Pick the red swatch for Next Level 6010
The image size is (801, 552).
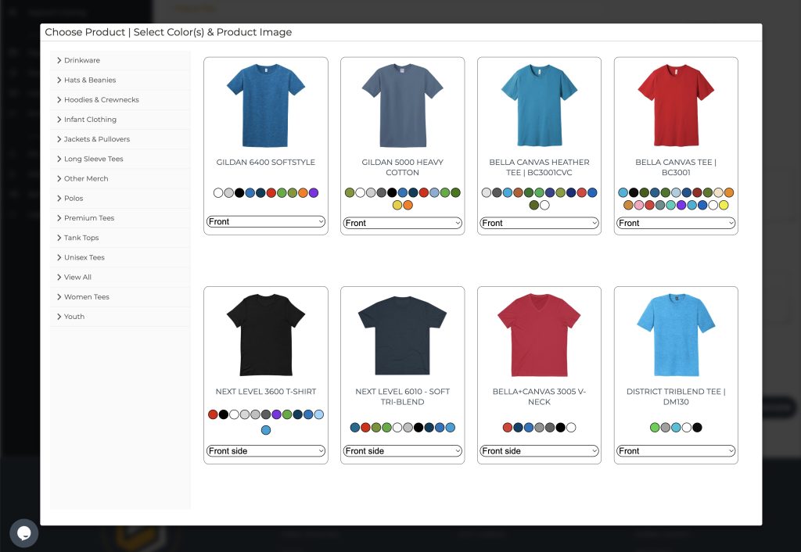(x=365, y=428)
